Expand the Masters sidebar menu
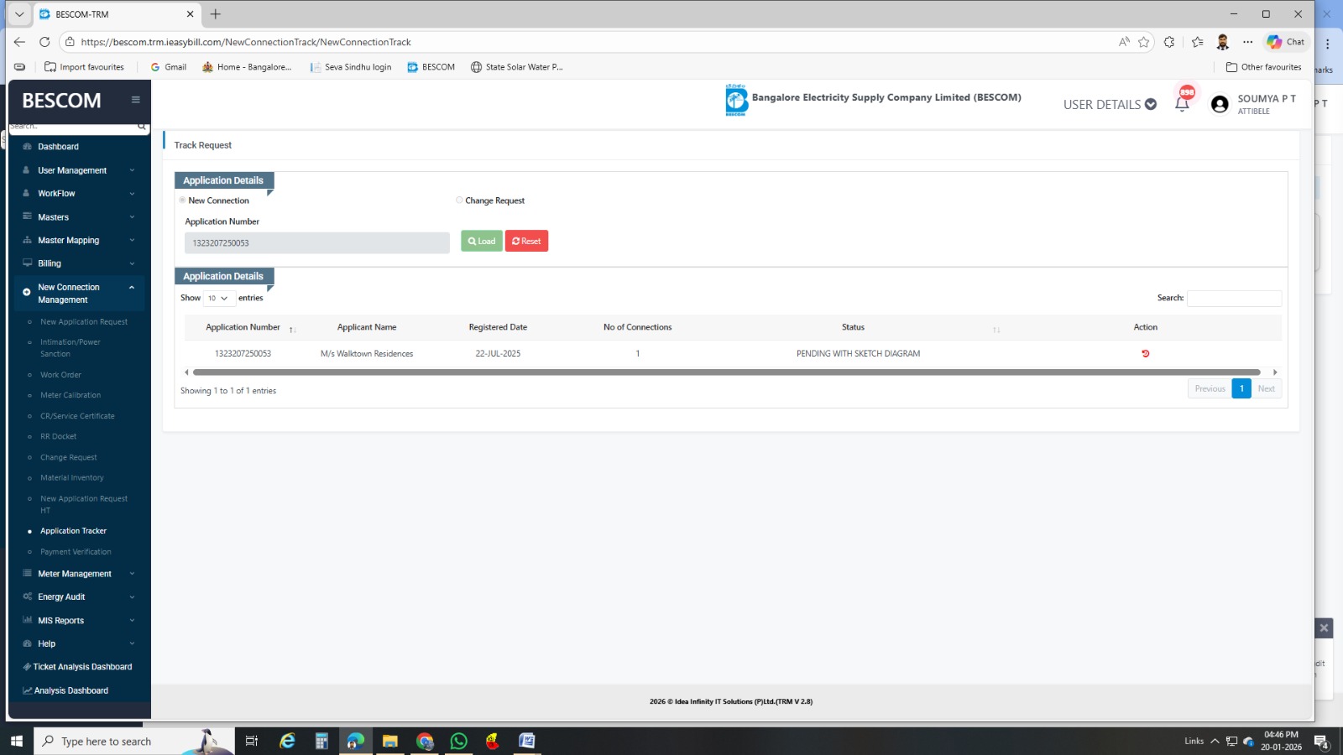 [79, 217]
